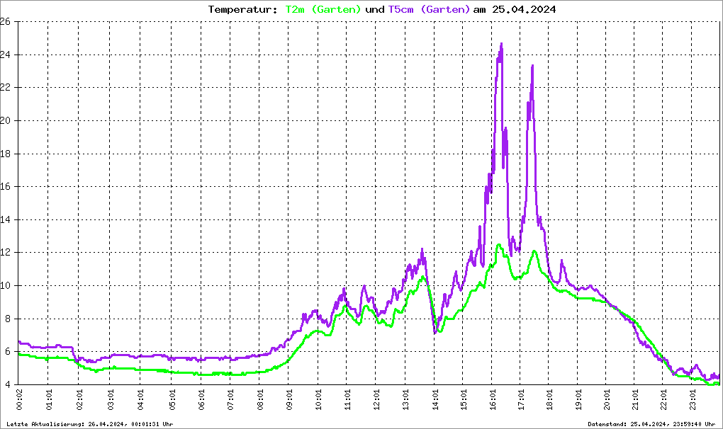The image size is (723, 429).
Task: Click the highest peak of the purple curve
Action: pyautogui.click(x=501, y=45)
